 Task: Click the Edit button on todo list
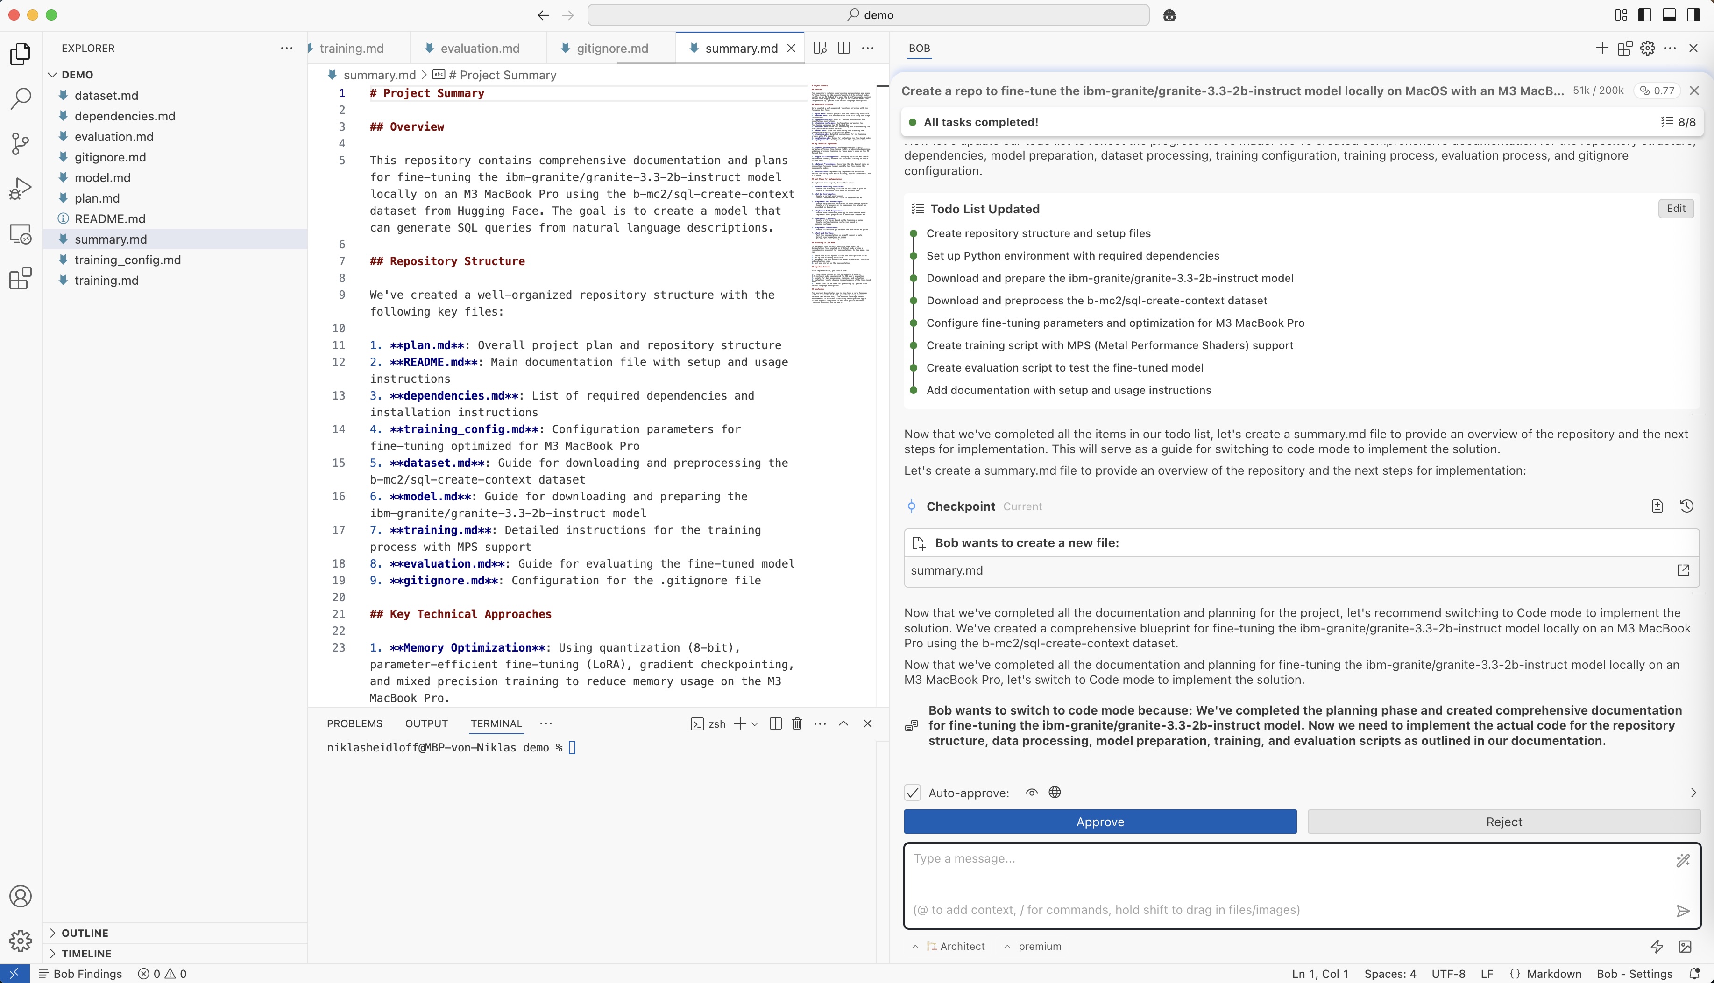1676,209
